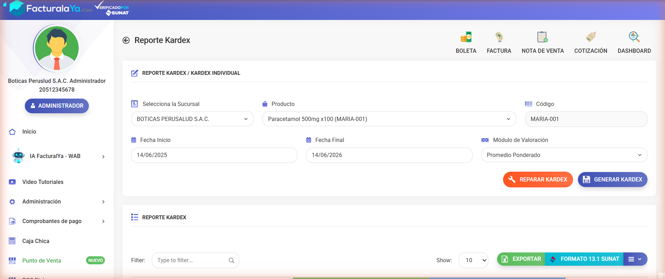Click the ADMINISTRADOR button
665x279 pixels.
57,106
